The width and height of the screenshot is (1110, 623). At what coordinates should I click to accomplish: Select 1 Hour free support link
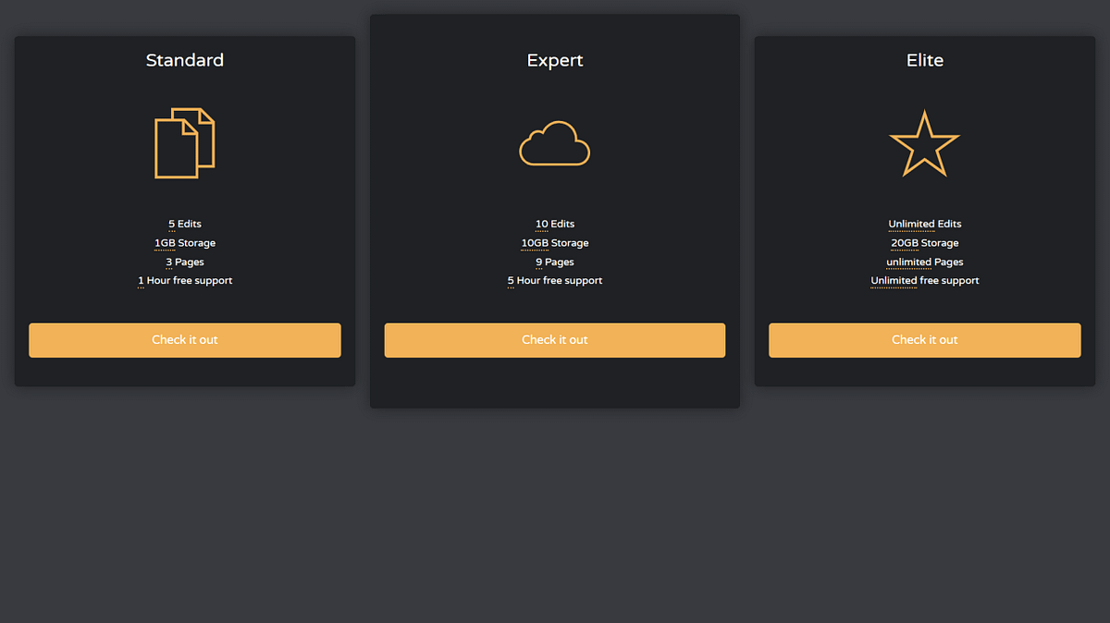point(184,280)
